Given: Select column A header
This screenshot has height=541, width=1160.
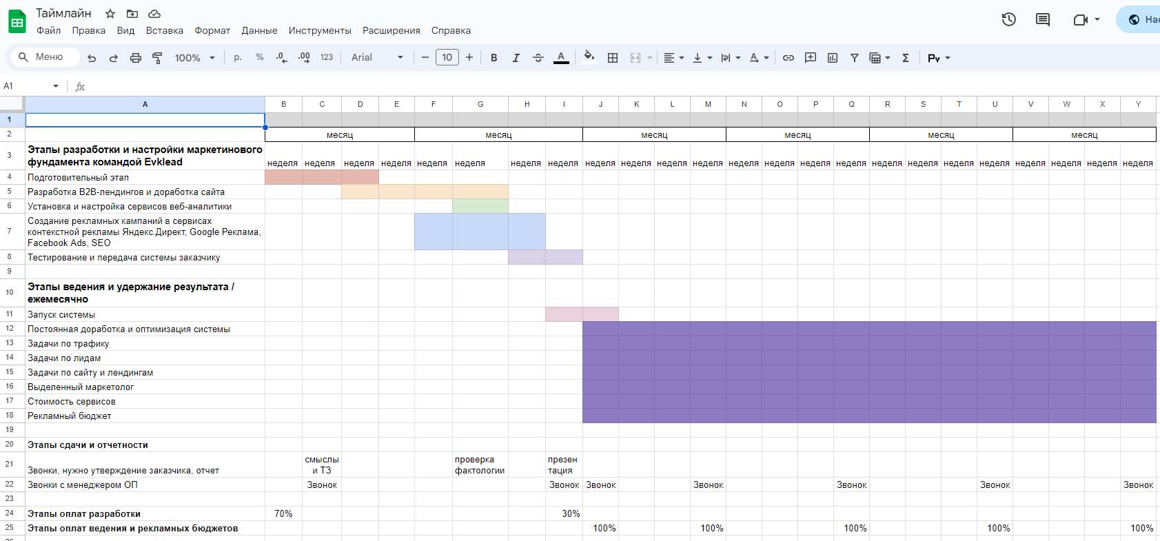Looking at the screenshot, I should point(145,104).
